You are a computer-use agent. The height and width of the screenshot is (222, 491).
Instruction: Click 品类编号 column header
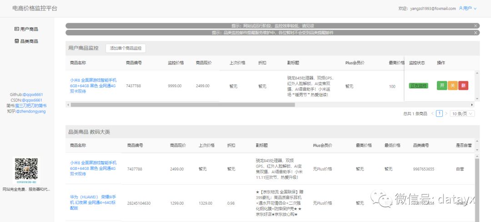(x=421, y=145)
